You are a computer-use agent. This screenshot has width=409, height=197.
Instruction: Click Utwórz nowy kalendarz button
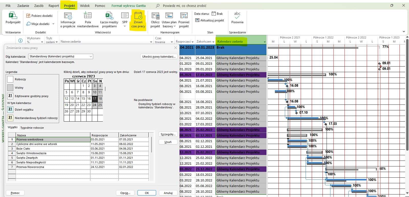click(x=159, y=57)
